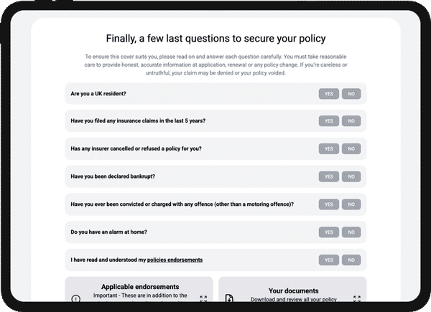Select NO for declared bankrupt
Screen dimensions: 431x312
pyautogui.click(x=351, y=176)
